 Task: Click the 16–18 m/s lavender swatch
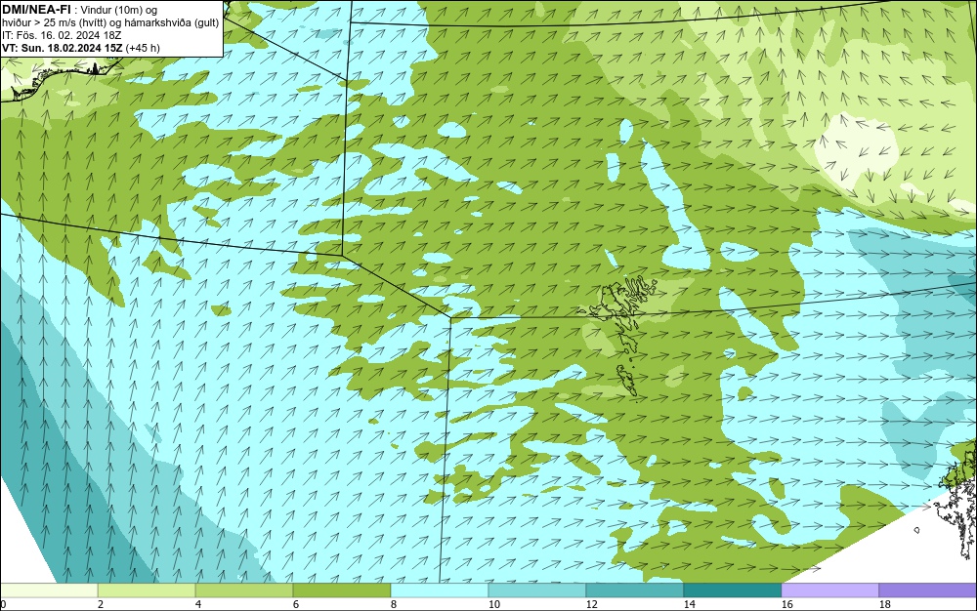pyautogui.click(x=829, y=590)
